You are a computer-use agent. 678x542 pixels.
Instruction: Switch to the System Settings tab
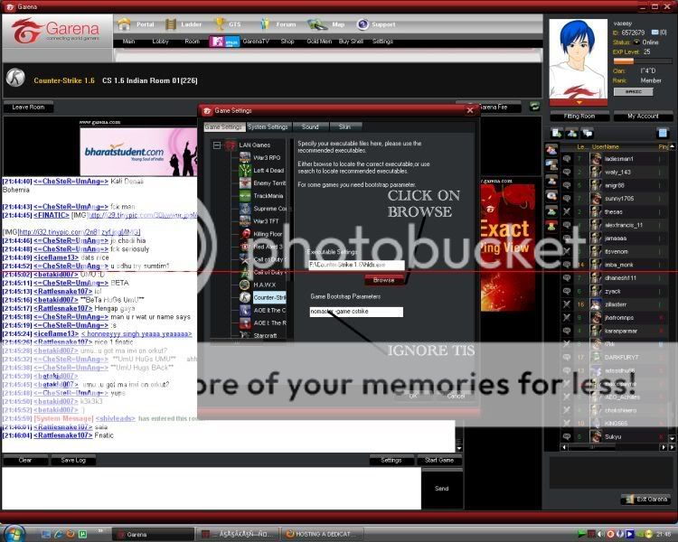coord(268,127)
